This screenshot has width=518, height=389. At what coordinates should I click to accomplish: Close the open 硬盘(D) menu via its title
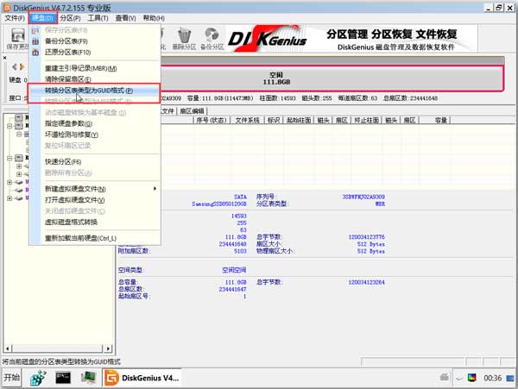43,17
